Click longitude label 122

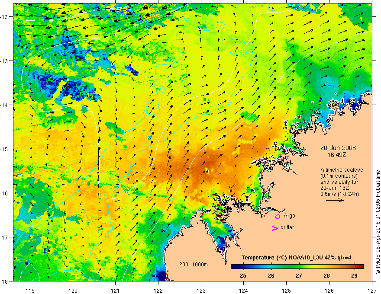coord(158,291)
